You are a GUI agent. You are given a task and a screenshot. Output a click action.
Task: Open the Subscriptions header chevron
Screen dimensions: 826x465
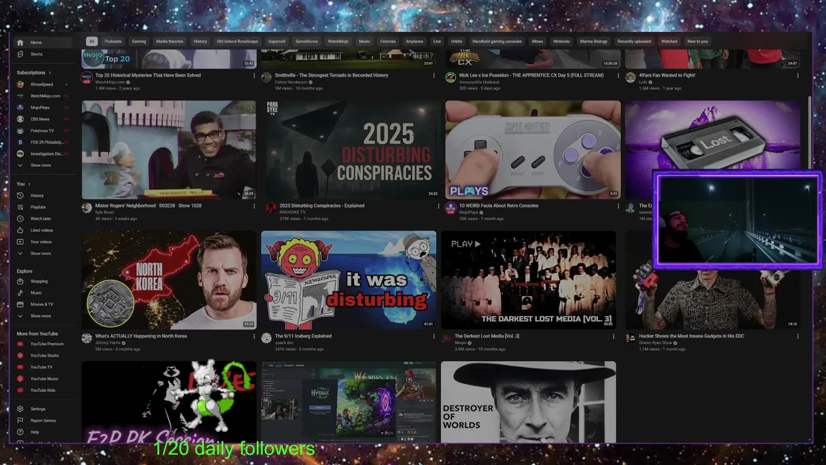click(49, 73)
